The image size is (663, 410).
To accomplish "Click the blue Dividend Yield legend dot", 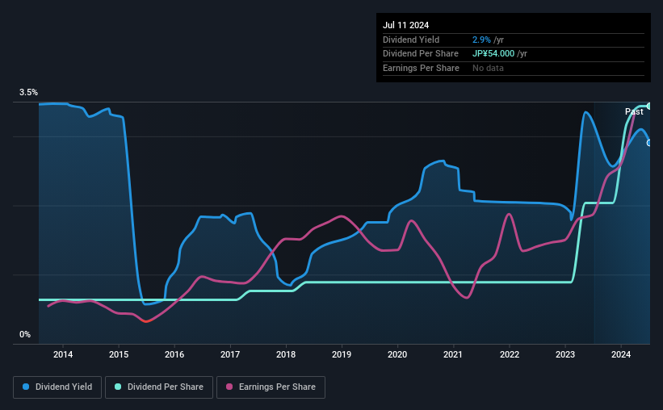I will click(x=26, y=387).
